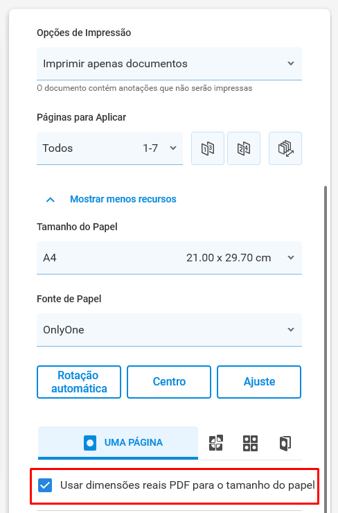The width and height of the screenshot is (338, 513).
Task: Click the vertical scrollbar of the print panel
Action: (x=326, y=347)
